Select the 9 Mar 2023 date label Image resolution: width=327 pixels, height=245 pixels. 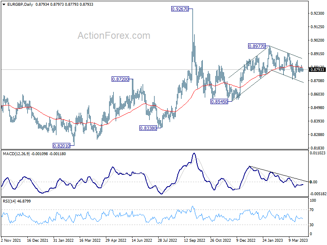coord(298,240)
